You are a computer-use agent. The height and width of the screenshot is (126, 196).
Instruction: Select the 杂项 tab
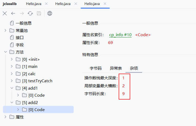point(134,68)
